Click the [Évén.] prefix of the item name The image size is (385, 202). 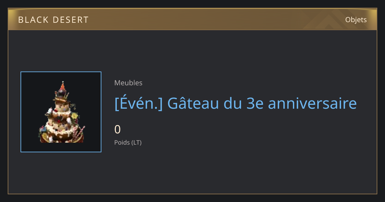click(139, 103)
